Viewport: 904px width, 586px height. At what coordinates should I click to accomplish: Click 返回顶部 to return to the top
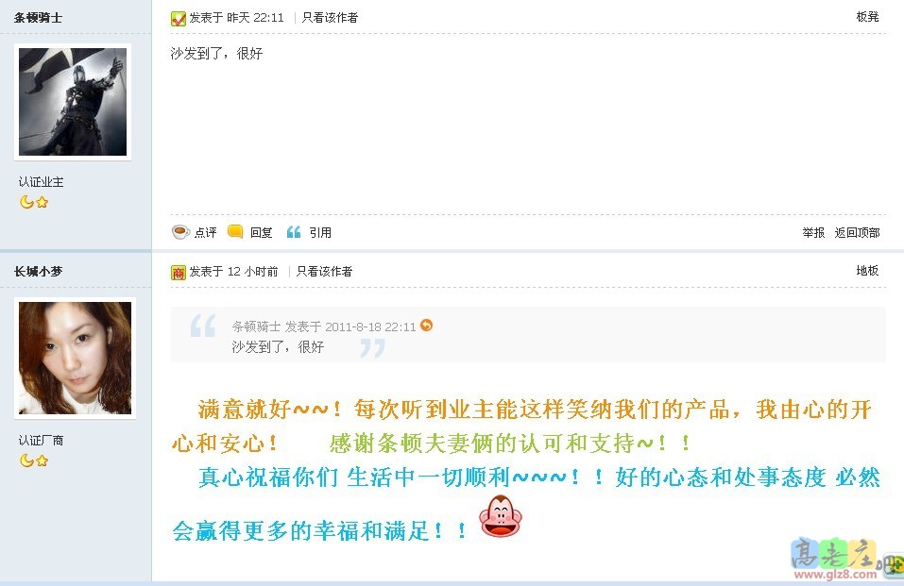(858, 232)
